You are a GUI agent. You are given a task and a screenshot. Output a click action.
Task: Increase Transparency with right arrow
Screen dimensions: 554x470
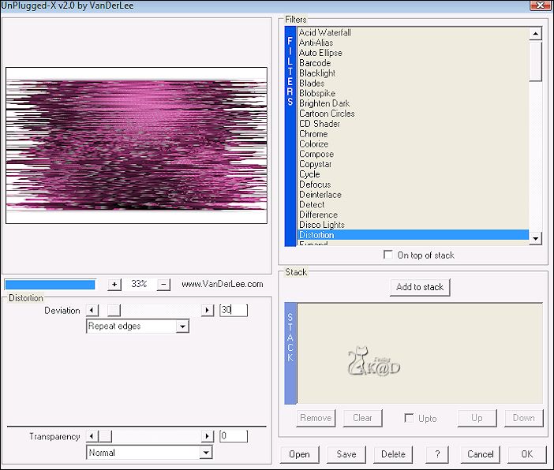click(x=208, y=436)
